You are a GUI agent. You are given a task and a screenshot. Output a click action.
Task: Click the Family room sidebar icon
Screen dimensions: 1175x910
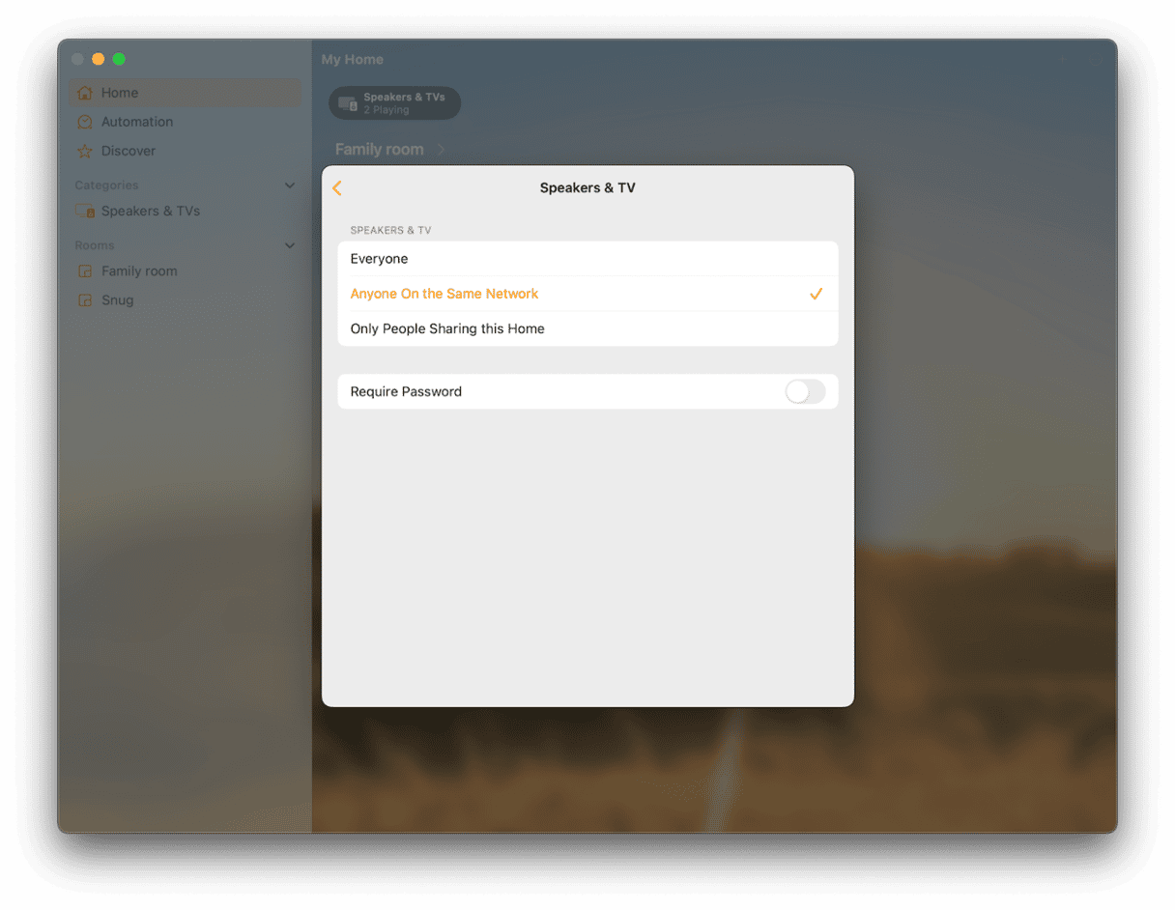pyautogui.click(x=85, y=271)
